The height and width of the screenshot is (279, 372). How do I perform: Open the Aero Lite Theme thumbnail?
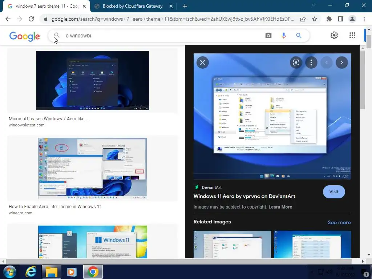(x=92, y=168)
